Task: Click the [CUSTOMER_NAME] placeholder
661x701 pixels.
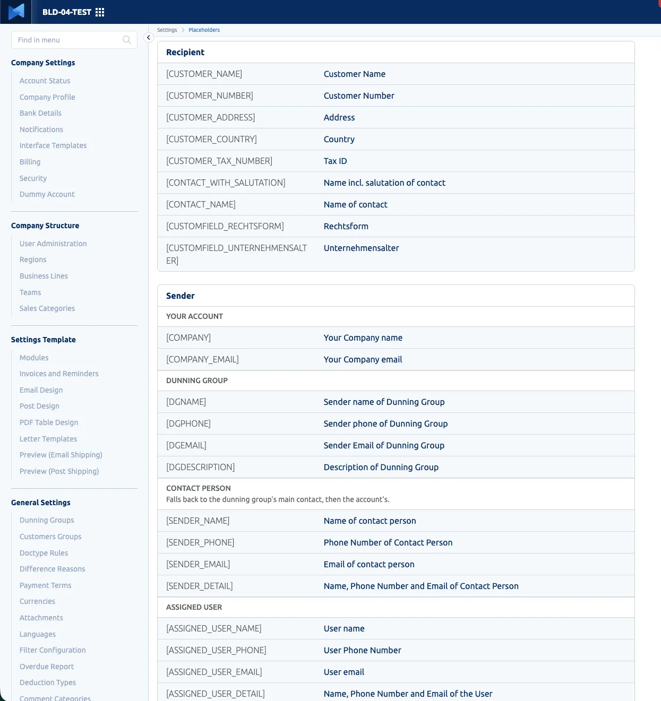Action: click(x=204, y=74)
